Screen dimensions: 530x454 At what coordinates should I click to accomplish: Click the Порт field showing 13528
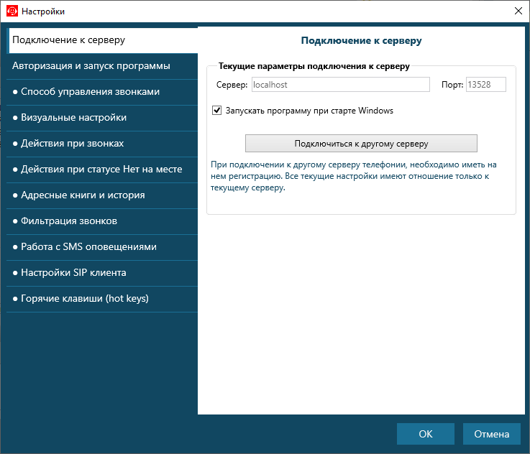point(485,84)
